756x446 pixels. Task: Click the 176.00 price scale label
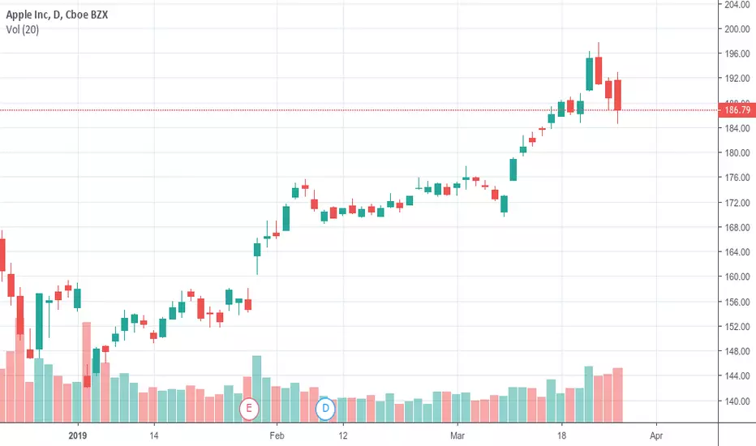[737, 178]
